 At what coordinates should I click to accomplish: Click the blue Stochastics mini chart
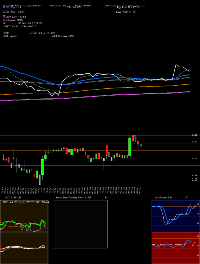[176, 216]
